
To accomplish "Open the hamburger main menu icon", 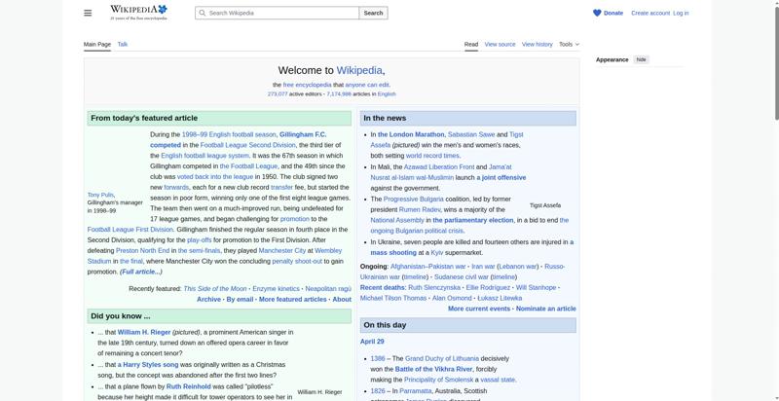I will point(88,13).
